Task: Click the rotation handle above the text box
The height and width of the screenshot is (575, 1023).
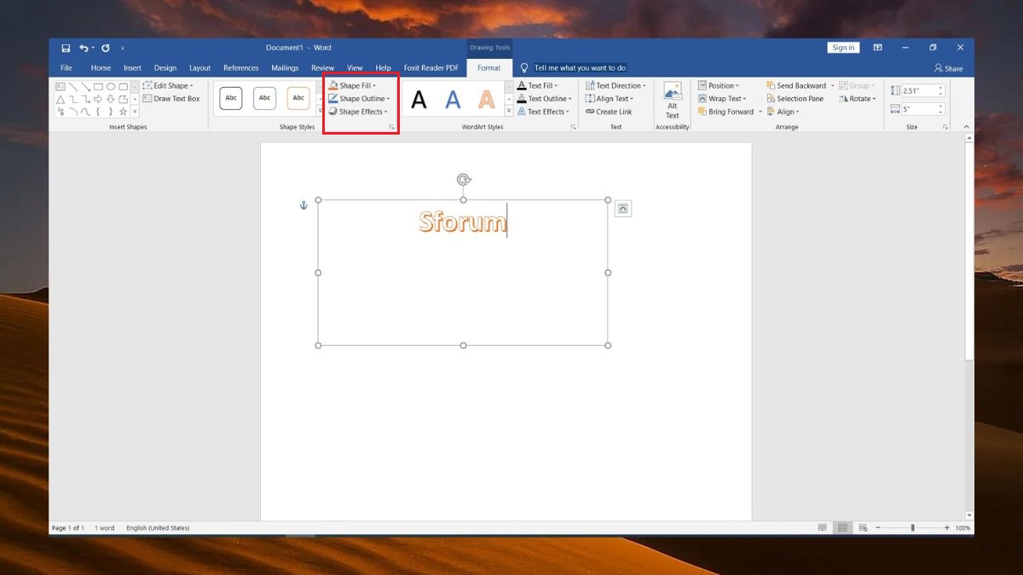Action: (x=464, y=179)
